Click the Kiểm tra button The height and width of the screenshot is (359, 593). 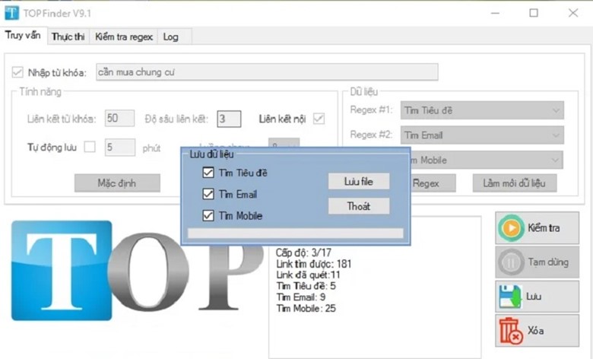click(537, 227)
